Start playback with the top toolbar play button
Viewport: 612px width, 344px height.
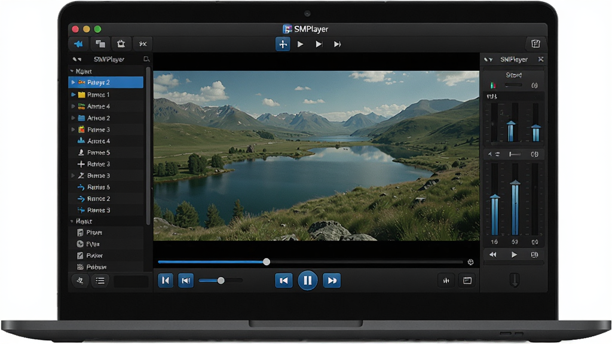300,44
